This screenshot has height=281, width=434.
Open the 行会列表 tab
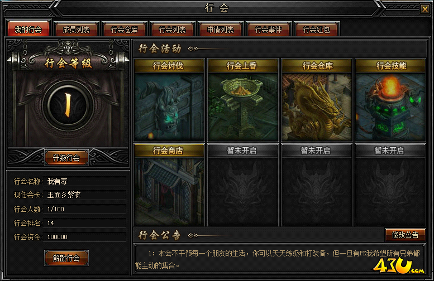click(x=173, y=30)
